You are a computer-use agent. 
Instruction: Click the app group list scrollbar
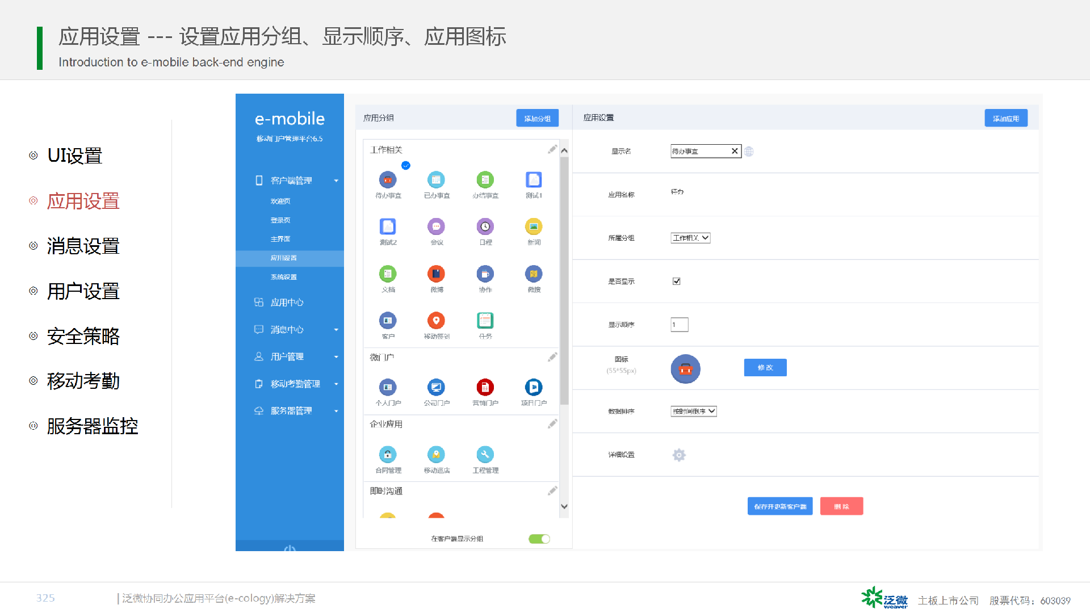564,281
